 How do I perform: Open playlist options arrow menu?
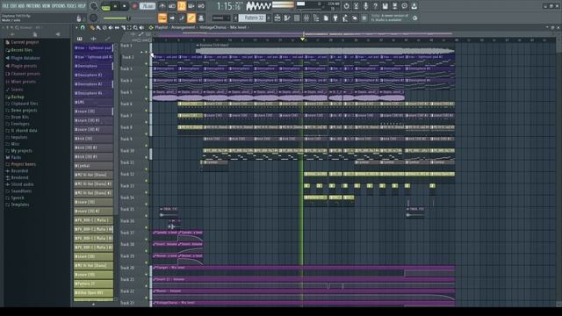[76, 27]
